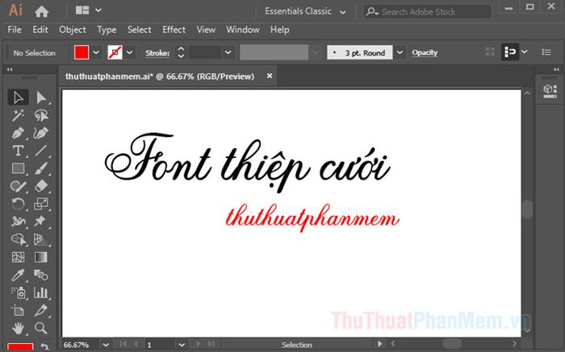
Task: Click the Search Adobe Stock field
Action: (427, 12)
